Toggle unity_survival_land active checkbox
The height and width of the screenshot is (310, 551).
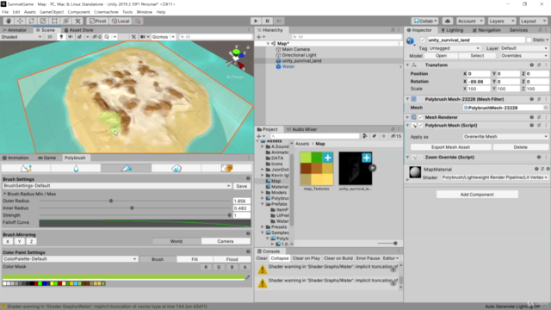(423, 40)
